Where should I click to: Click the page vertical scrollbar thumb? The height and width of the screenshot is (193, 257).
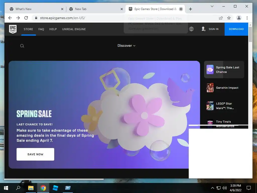(x=250, y=34)
